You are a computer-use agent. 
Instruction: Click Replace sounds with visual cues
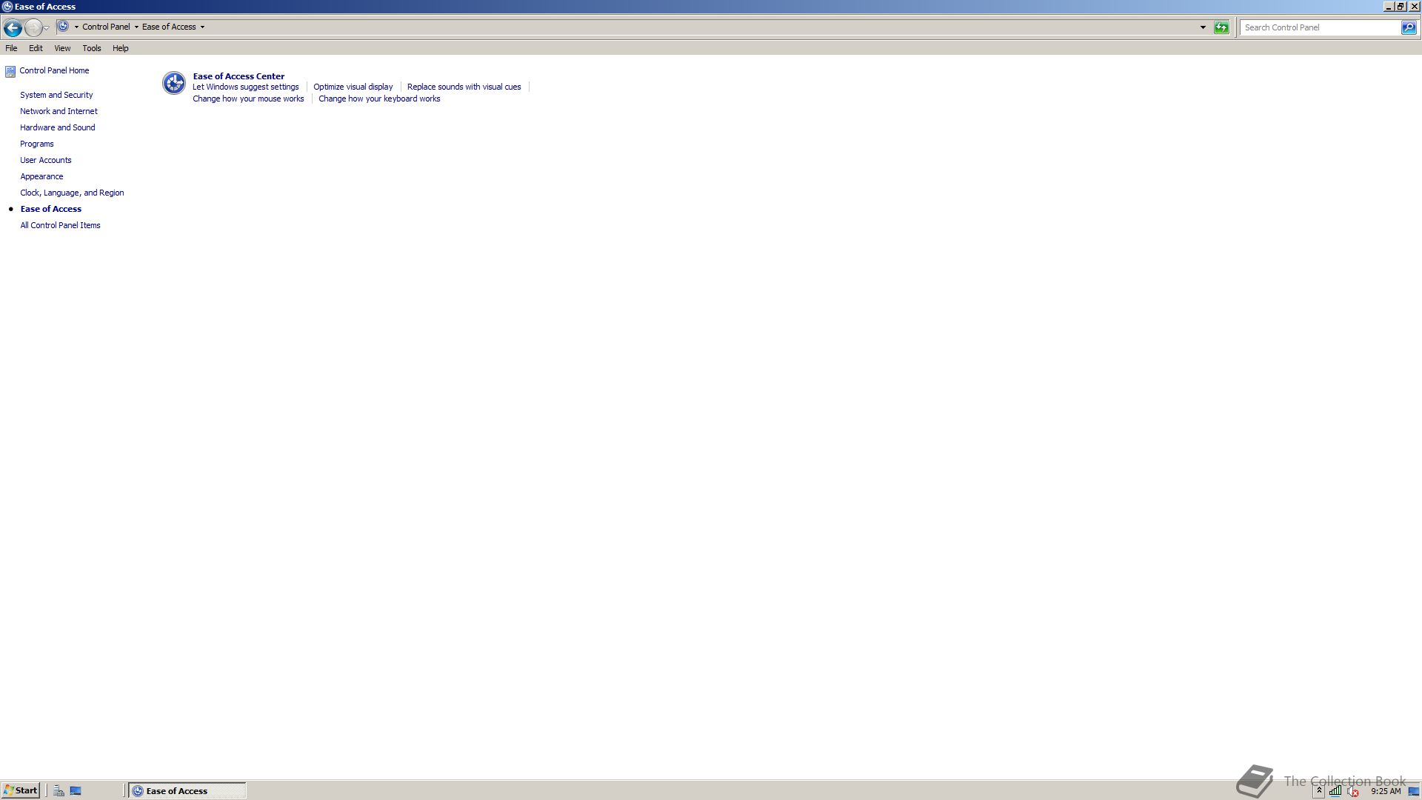(x=464, y=87)
